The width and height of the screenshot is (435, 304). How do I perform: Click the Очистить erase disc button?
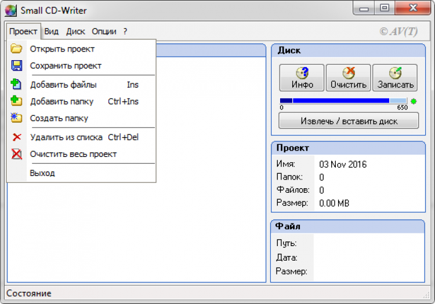pyautogui.click(x=349, y=78)
